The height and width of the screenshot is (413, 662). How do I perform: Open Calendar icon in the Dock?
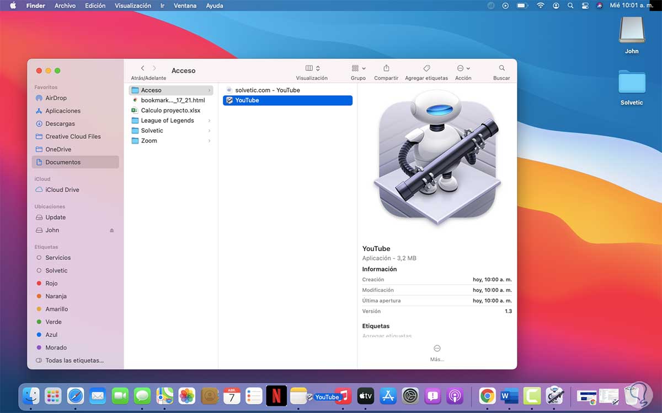[x=232, y=395]
